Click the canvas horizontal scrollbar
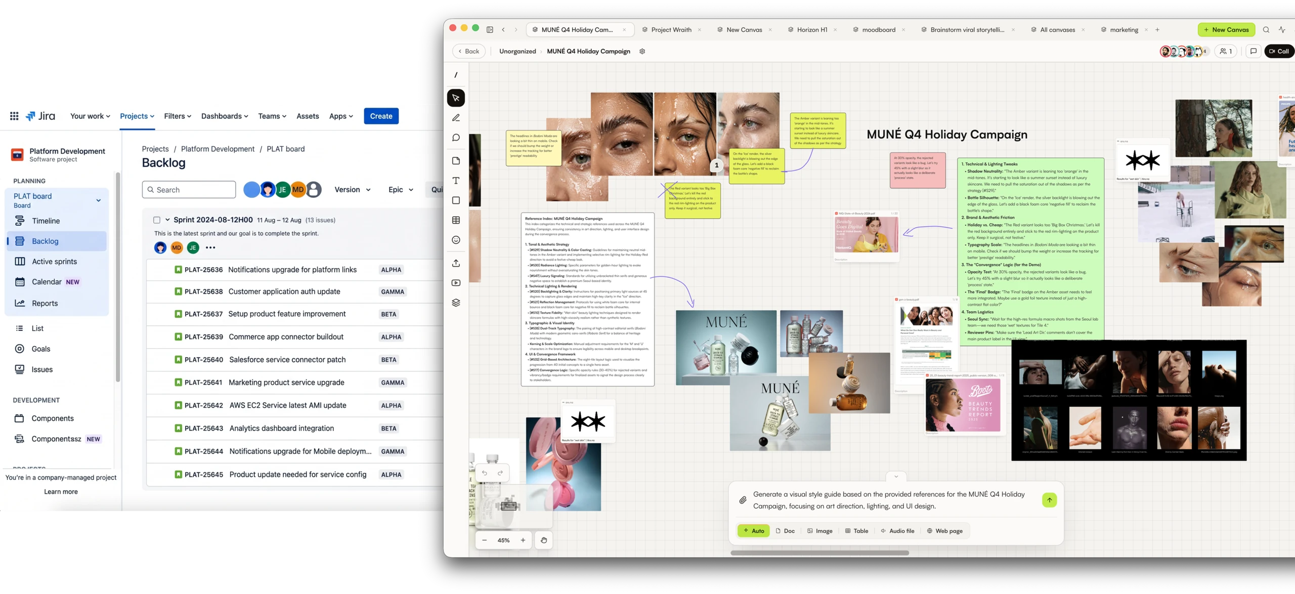This screenshot has height=594, width=1295. tap(819, 553)
